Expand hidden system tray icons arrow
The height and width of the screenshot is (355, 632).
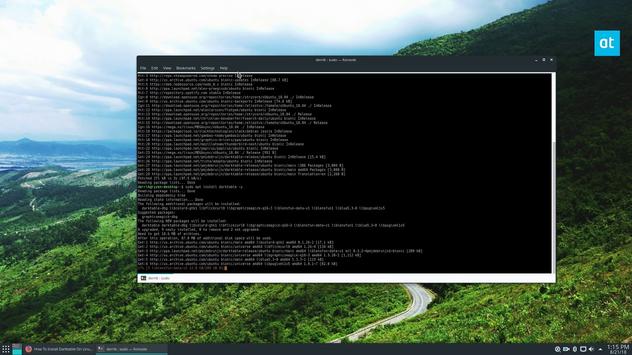click(x=600, y=349)
